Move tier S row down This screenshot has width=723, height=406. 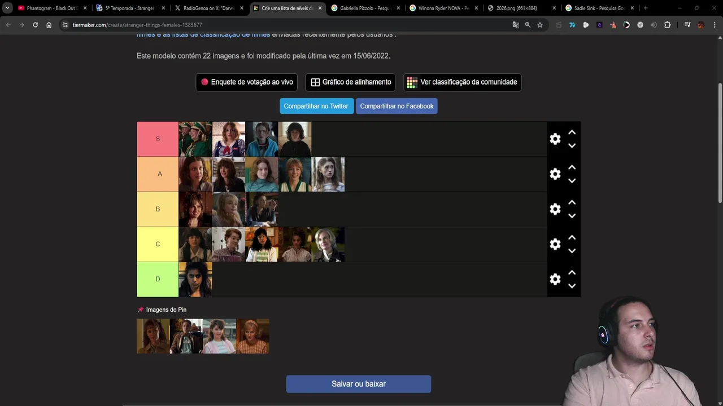coord(572,145)
